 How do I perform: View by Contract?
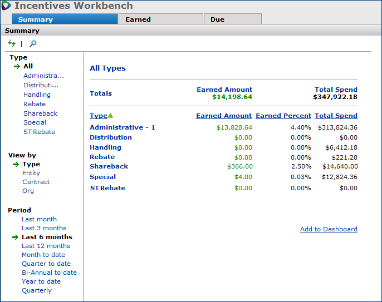(36, 182)
